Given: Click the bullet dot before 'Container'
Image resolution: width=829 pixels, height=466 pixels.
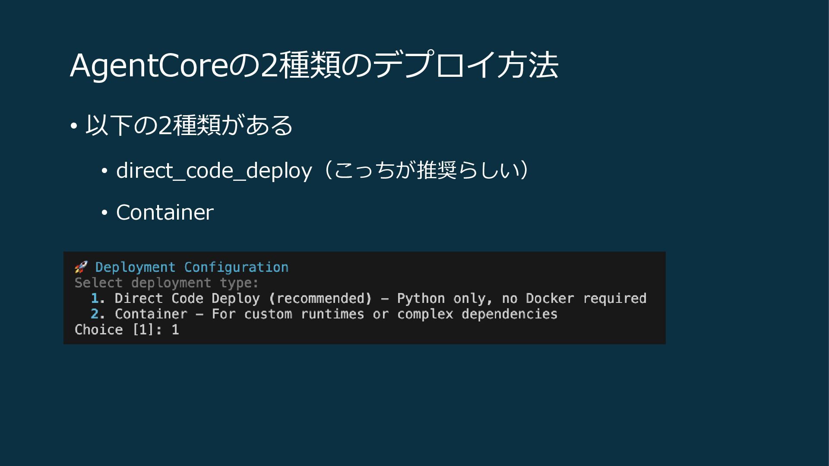Looking at the screenshot, I should pyautogui.click(x=104, y=213).
